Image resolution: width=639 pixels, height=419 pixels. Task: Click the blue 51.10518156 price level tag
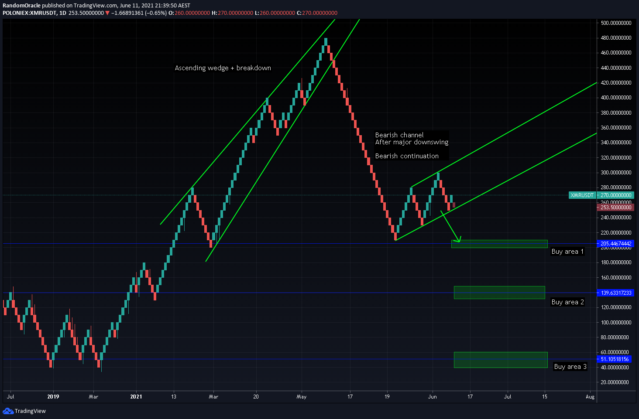click(614, 359)
